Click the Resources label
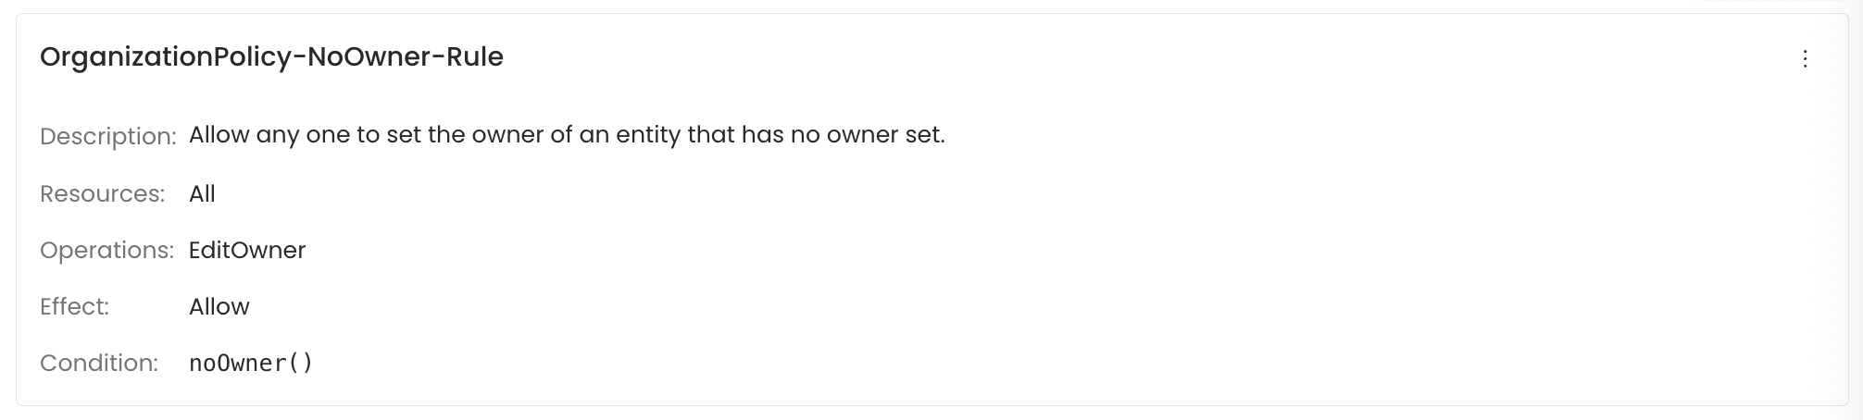Screen dimensions: 1863x420 click(x=102, y=194)
